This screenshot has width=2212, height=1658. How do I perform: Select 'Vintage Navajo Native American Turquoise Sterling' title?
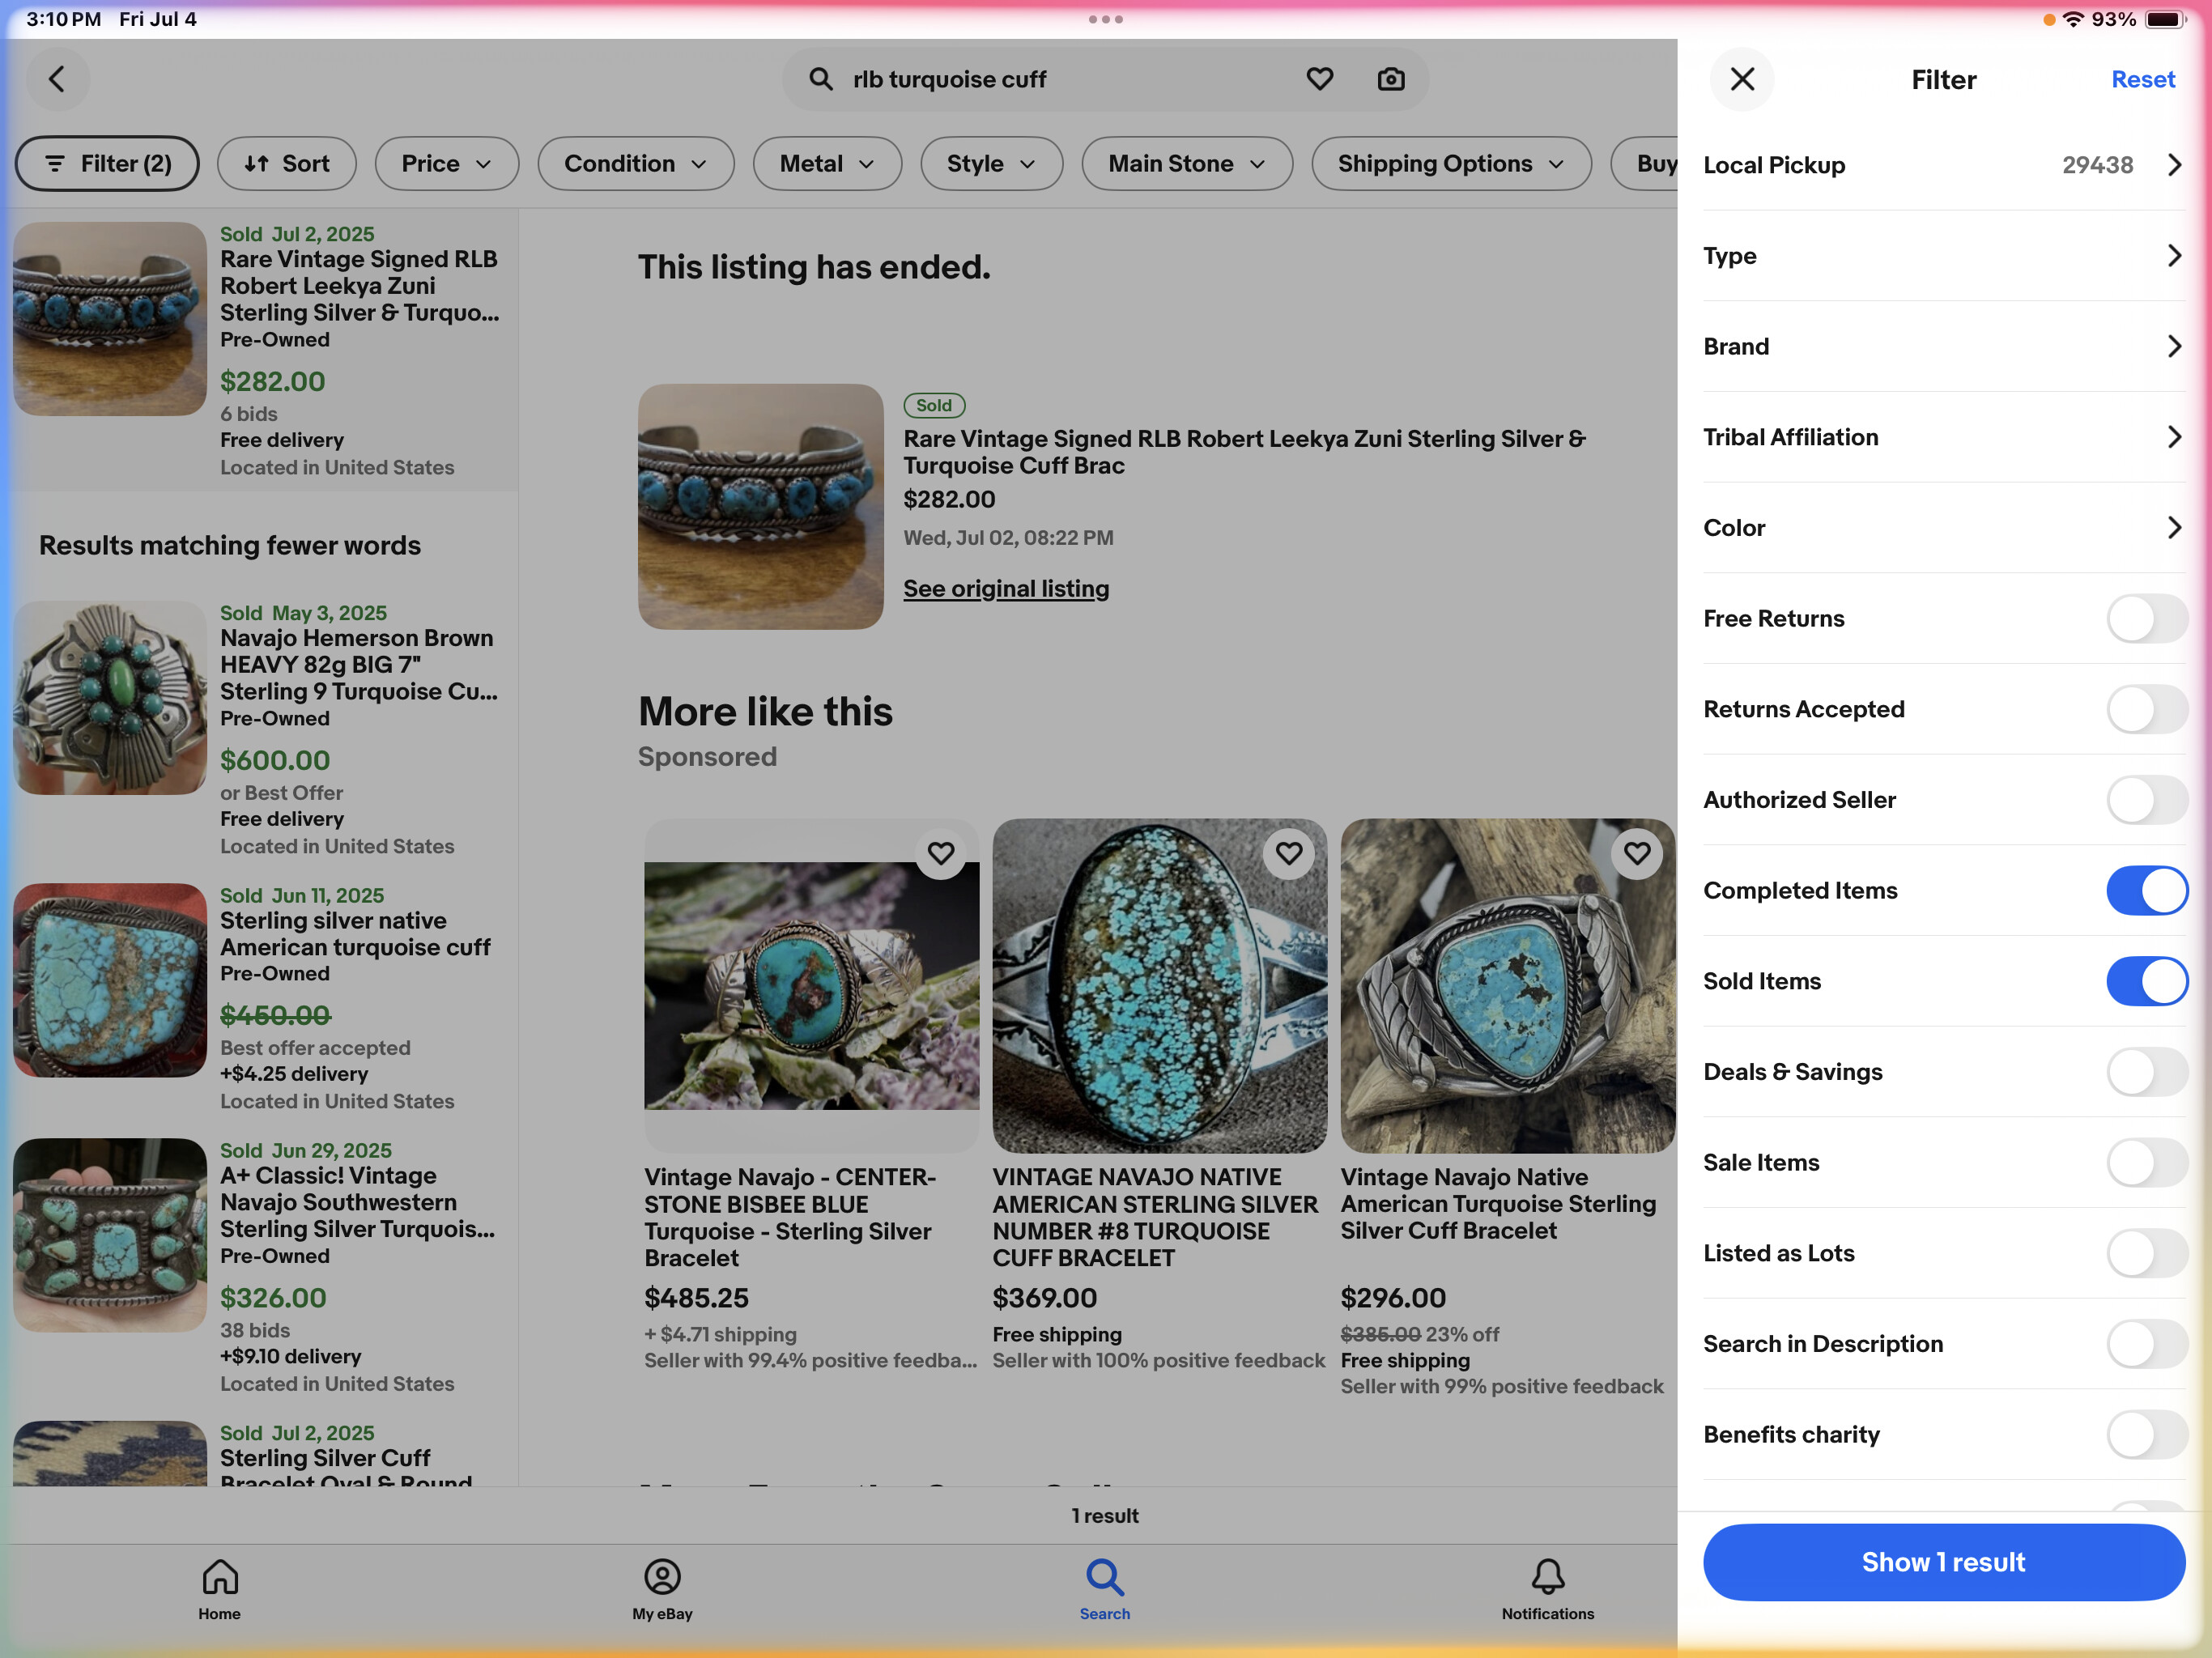tap(1498, 1204)
